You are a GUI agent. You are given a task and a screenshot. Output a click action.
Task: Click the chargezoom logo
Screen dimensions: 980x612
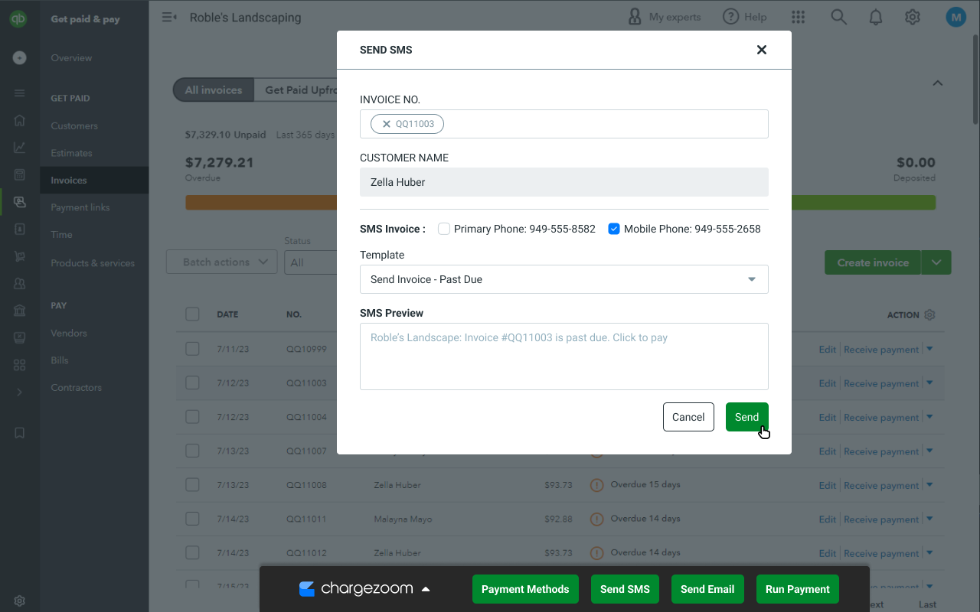click(x=356, y=589)
